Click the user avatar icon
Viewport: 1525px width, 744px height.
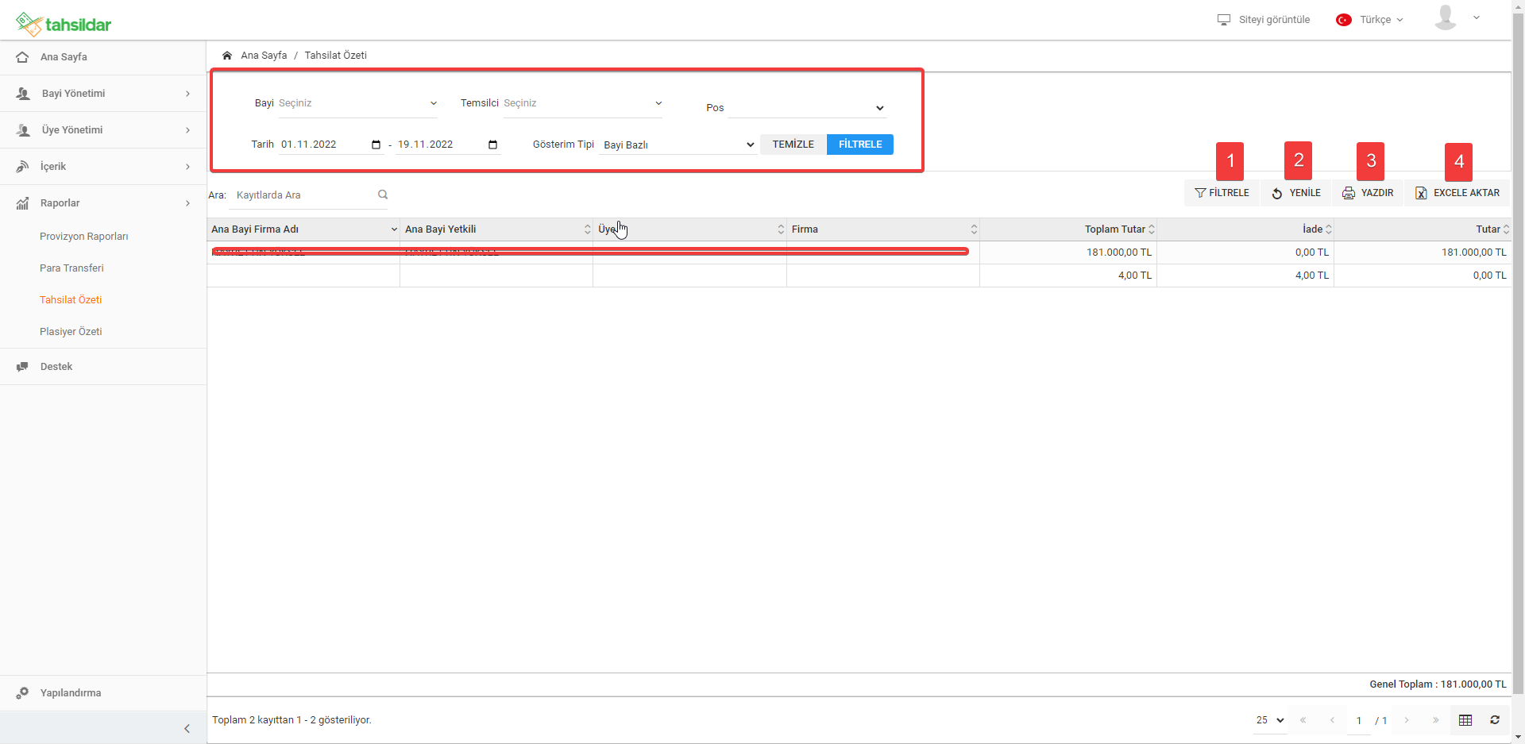(x=1446, y=17)
